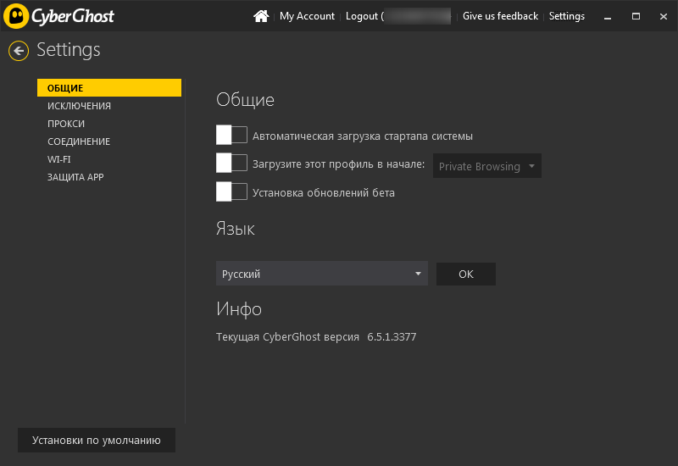Screen dimensions: 678x466
Task: Close the CyberGhost window
Action: (664, 16)
